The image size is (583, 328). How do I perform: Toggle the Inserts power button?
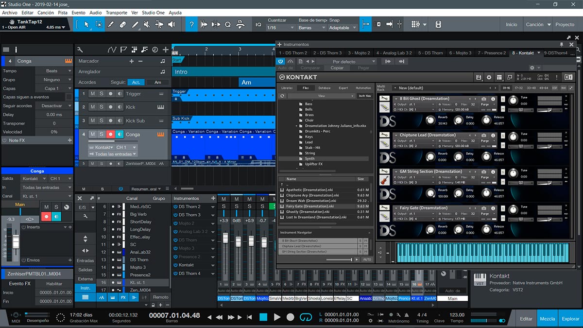click(24, 227)
